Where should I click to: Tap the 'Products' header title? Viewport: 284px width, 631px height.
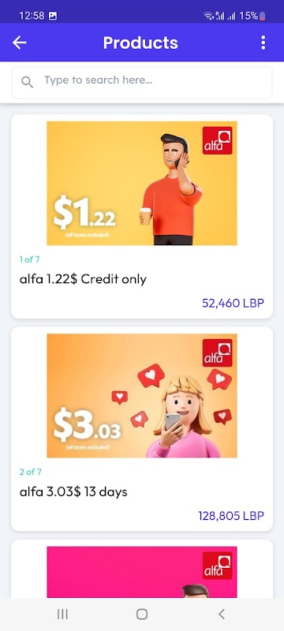[x=140, y=43]
